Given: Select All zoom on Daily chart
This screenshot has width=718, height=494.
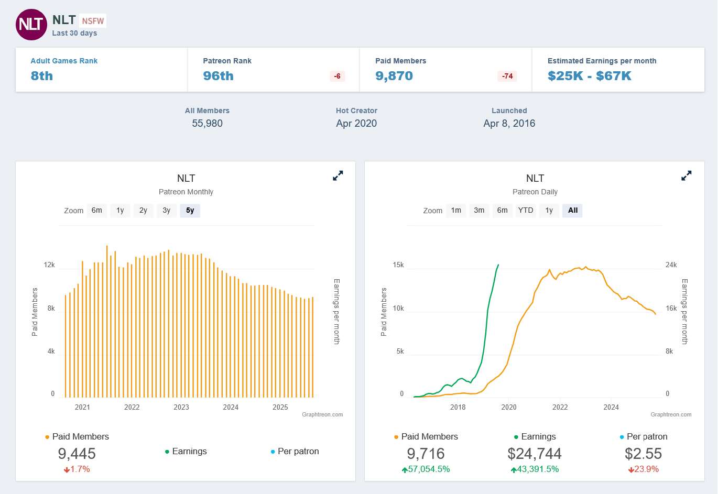Looking at the screenshot, I should pos(573,211).
